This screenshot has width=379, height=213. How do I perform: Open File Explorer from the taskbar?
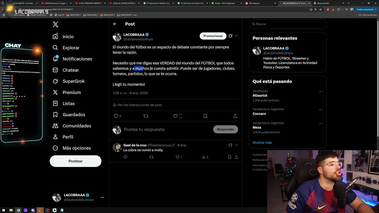tap(11, 210)
